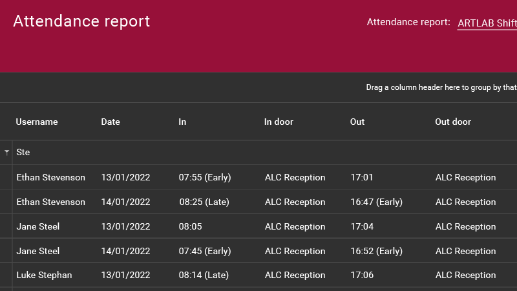Click the Date filter cell in filter row
The width and height of the screenshot is (517, 291).
click(132, 153)
